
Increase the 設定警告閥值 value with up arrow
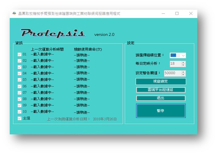pos(183,72)
